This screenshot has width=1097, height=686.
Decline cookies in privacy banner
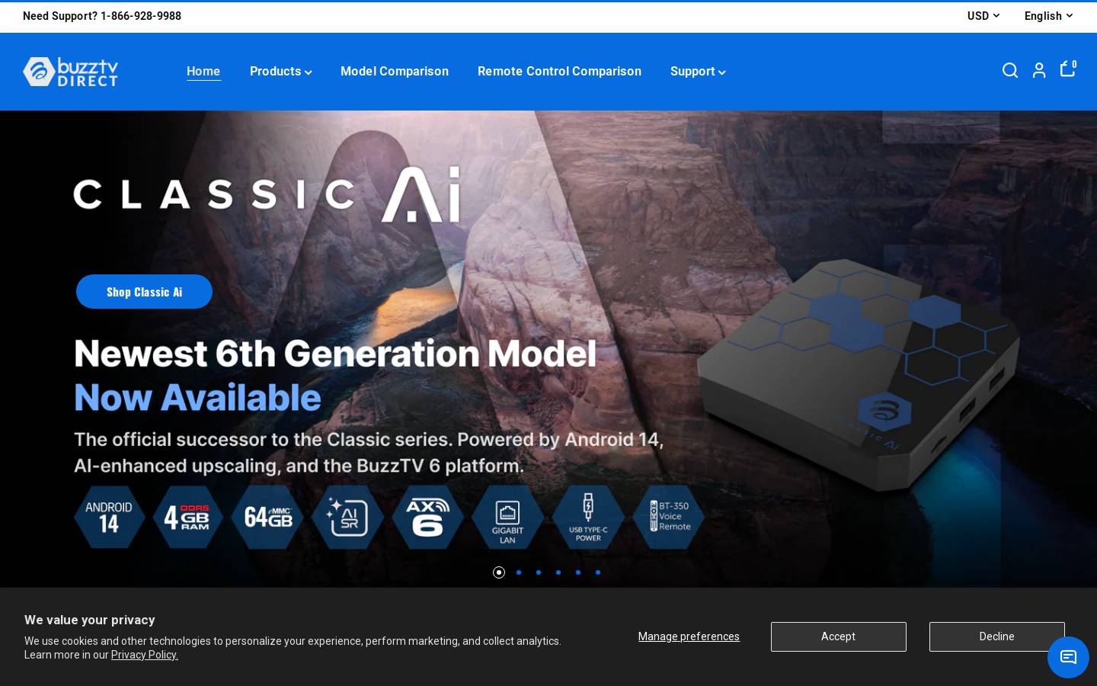(x=996, y=636)
